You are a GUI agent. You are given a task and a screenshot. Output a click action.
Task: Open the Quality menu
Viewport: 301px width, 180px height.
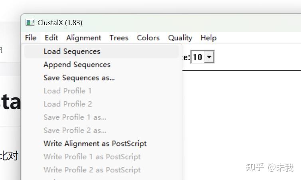(x=180, y=38)
